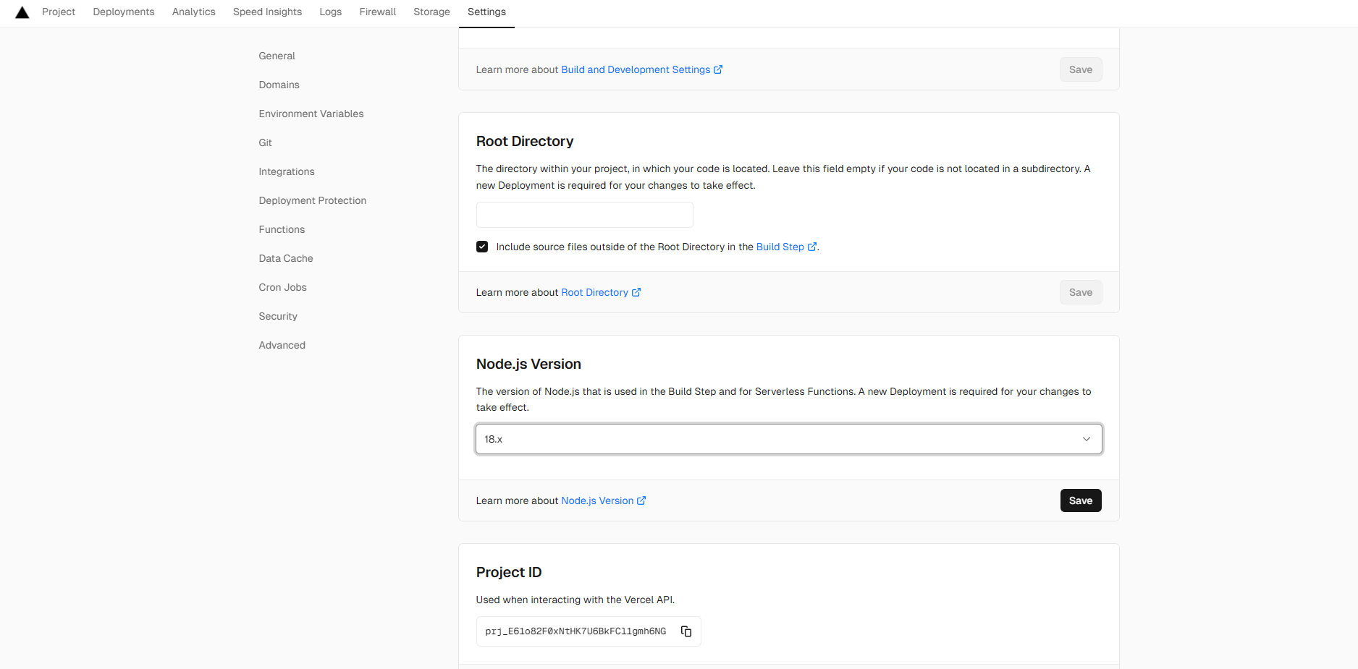
Task: Go to Environment Variables settings
Action: click(x=311, y=114)
